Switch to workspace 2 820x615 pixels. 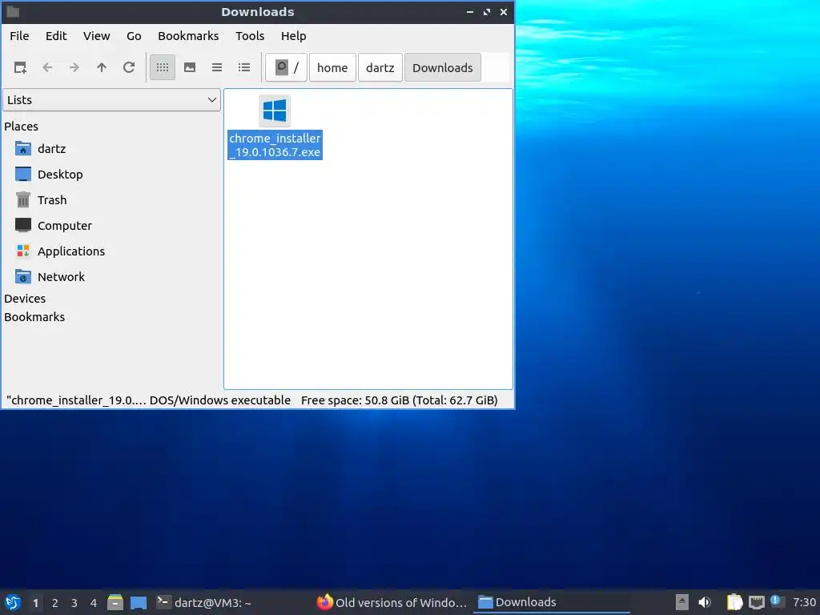(x=55, y=603)
